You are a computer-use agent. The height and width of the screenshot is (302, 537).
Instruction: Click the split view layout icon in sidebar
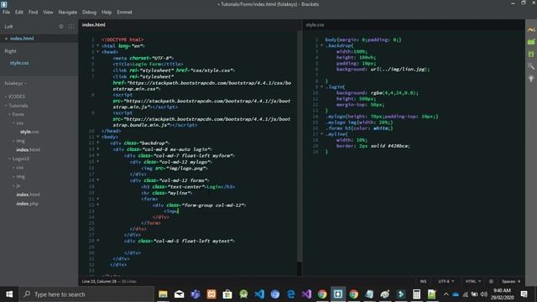[x=70, y=26]
